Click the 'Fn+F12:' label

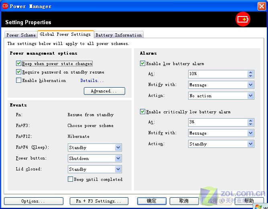pyautogui.click(x=24, y=136)
